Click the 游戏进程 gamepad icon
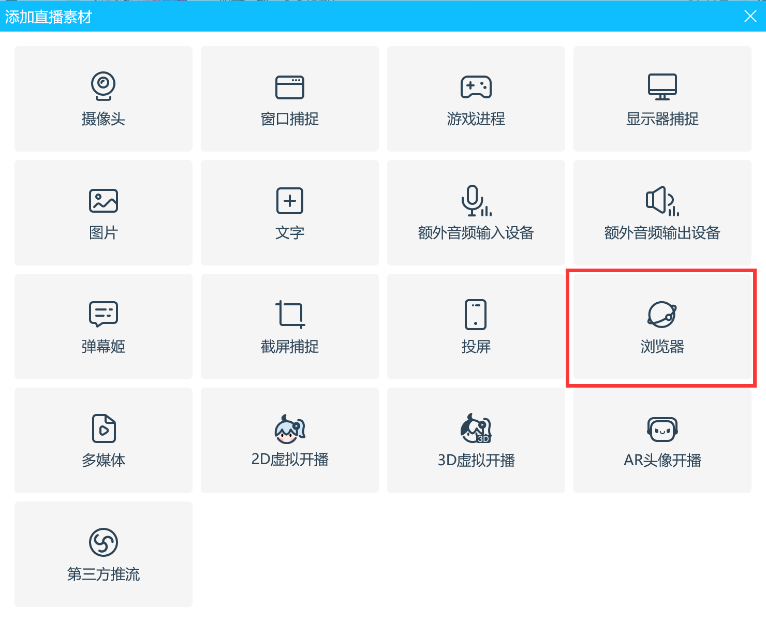Viewport: 766px width, 621px height. point(476,87)
